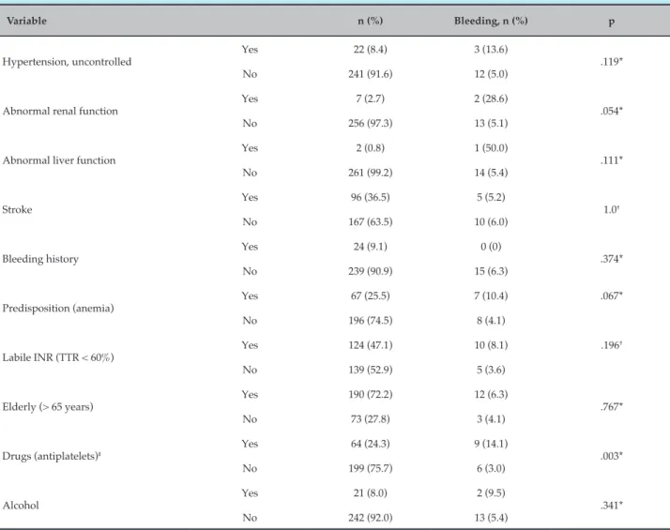670x530 pixels.
Task: Click the cell '24 (9.1)'
Action: point(370,247)
